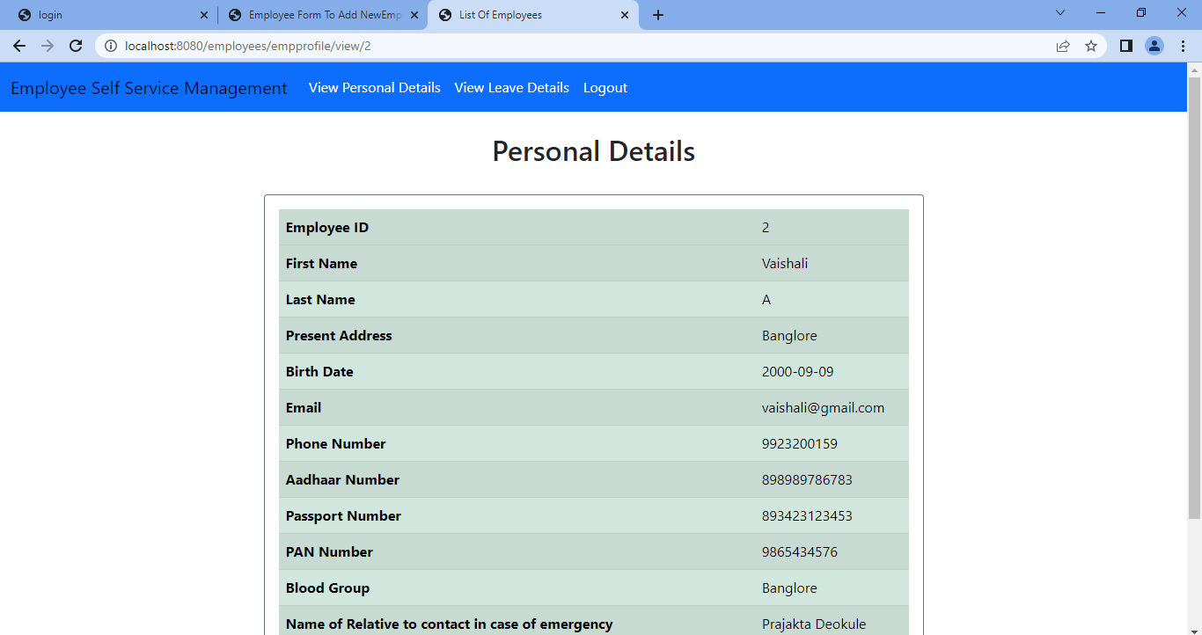Click the birth date 2000-09-09
This screenshot has height=635, width=1202.
coord(797,372)
